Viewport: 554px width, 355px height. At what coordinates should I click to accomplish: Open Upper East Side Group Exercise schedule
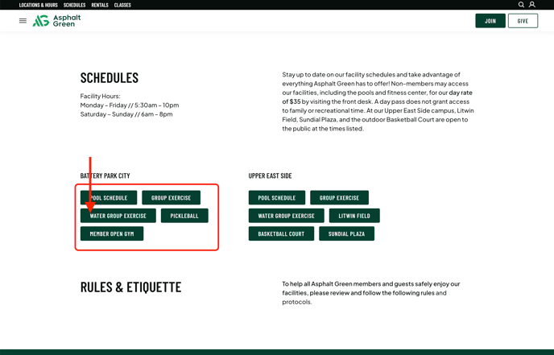tap(339, 198)
